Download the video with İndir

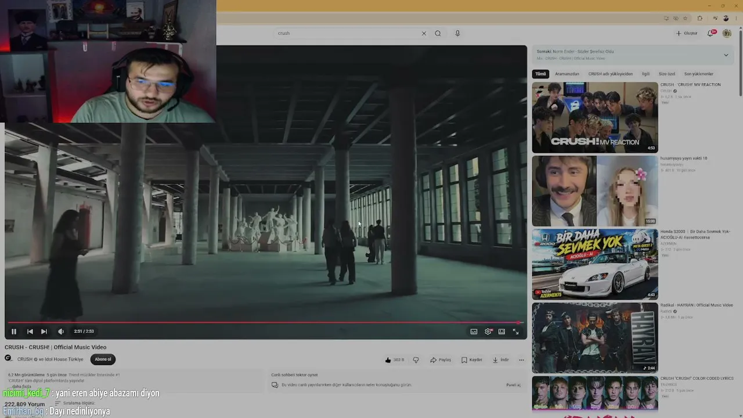coord(501,360)
